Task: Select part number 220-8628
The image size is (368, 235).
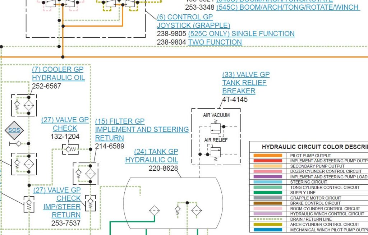Action: pos(164,168)
